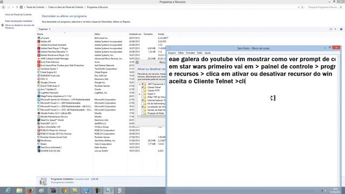The image size is (345, 194).
Task: Select the Need For Speed World row
Action: 101,120
